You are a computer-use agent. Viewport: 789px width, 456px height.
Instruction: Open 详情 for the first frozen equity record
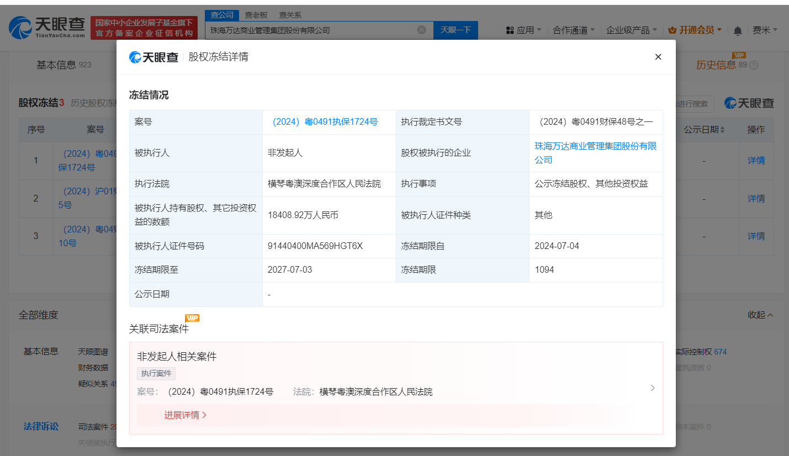756,160
